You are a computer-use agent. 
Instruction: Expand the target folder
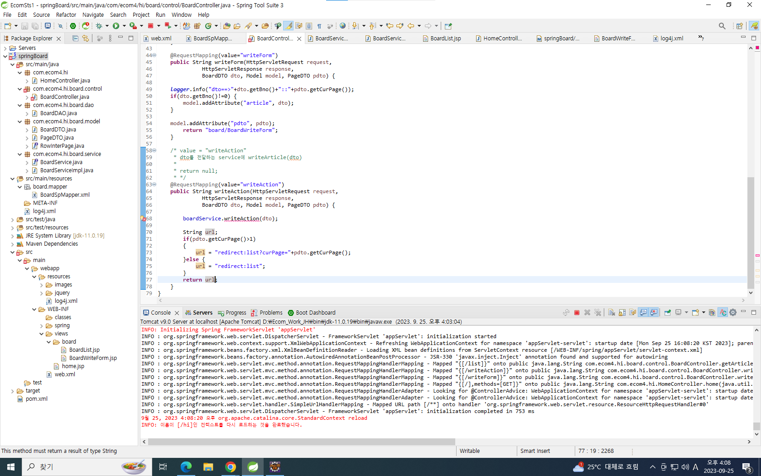[12, 391]
